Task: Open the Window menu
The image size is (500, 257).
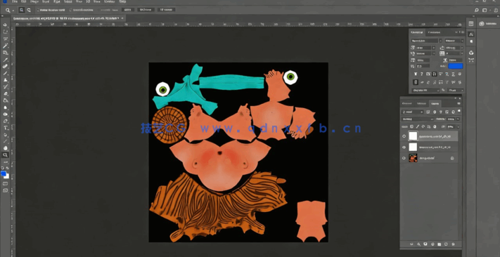Action: pos(110,1)
